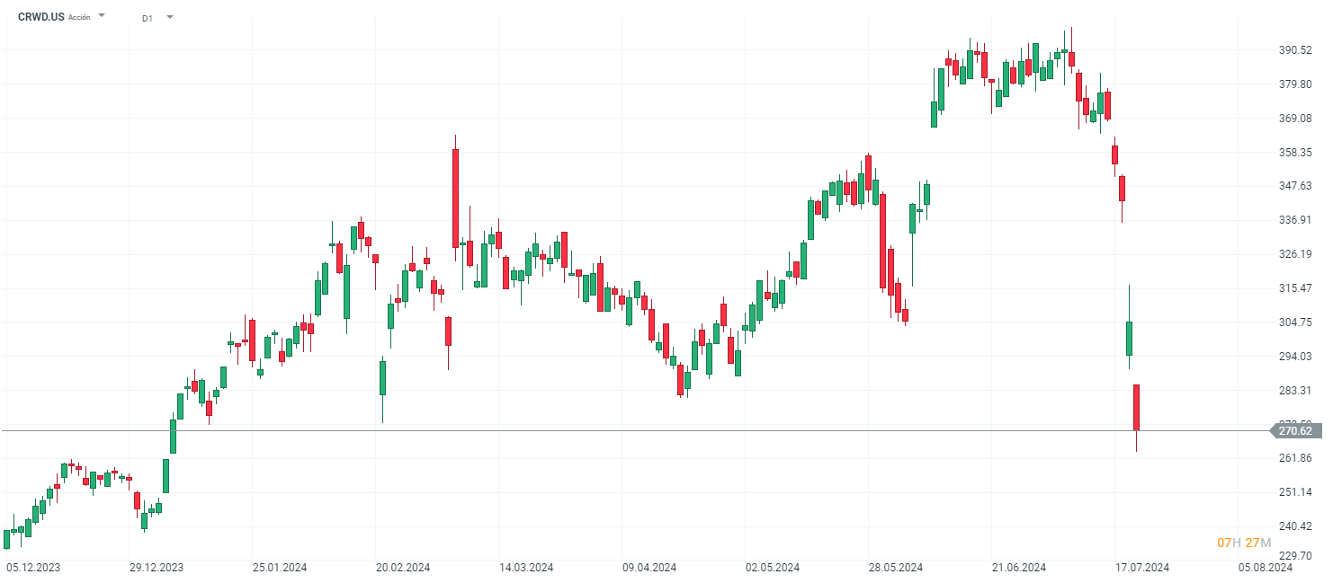Click the 09.04.2024 date marker
This screenshot has height=583, width=1333.
649,568
